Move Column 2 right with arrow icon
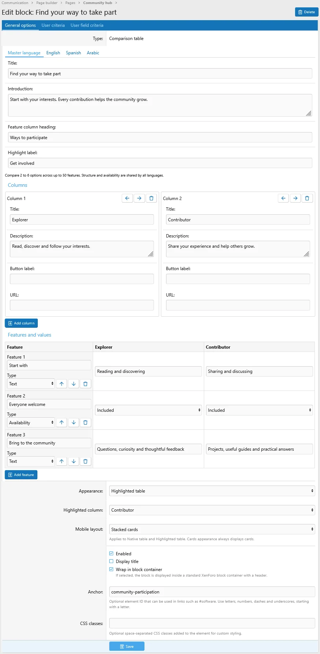Image resolution: width=320 pixels, height=654 pixels. click(x=295, y=198)
